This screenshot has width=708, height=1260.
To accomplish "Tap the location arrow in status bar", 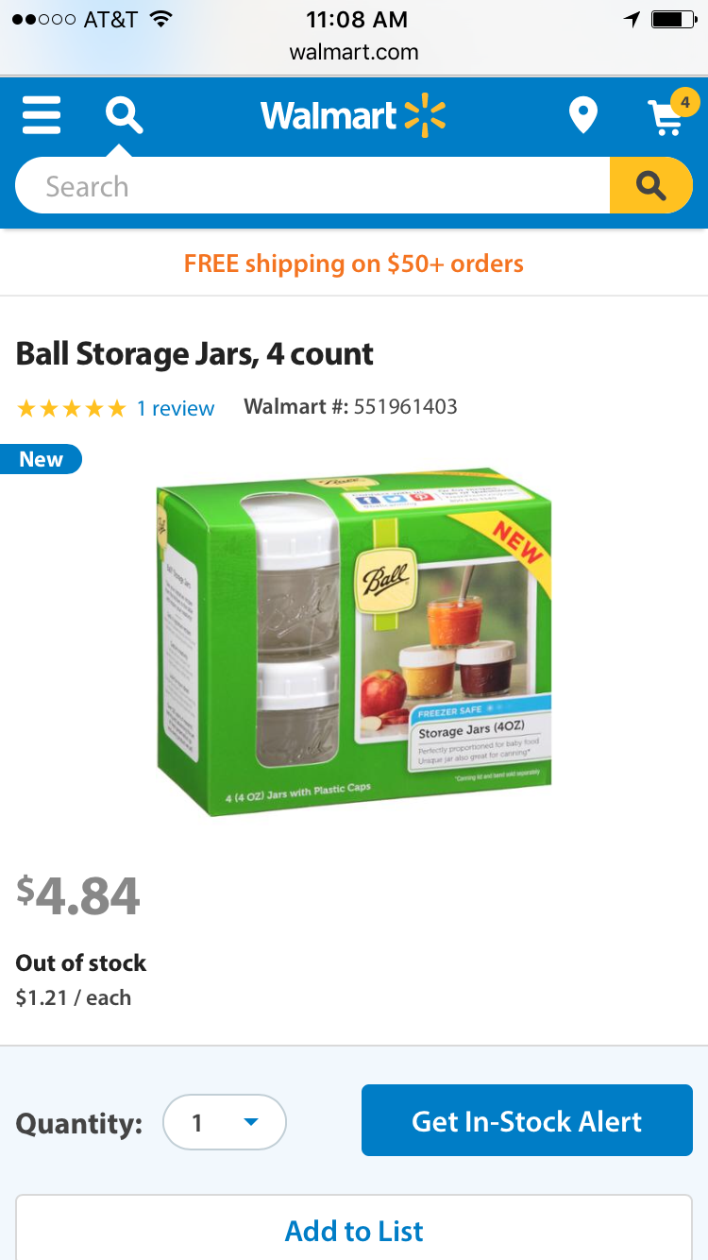I will point(632,19).
